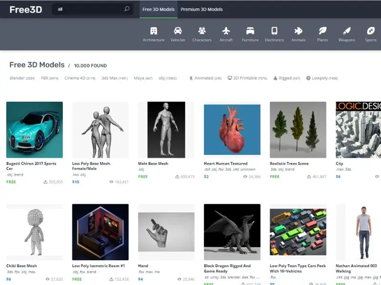381x285 pixels.
Task: Open the Architecture category icon
Action: (153, 31)
